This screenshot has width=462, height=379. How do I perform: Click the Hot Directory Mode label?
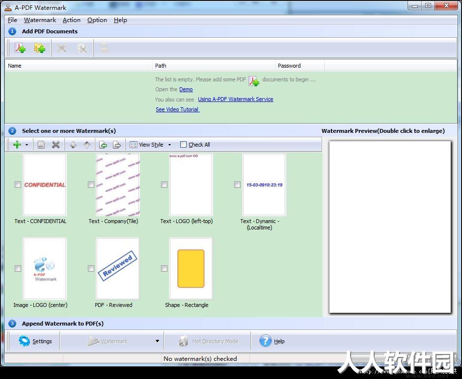[x=216, y=341]
